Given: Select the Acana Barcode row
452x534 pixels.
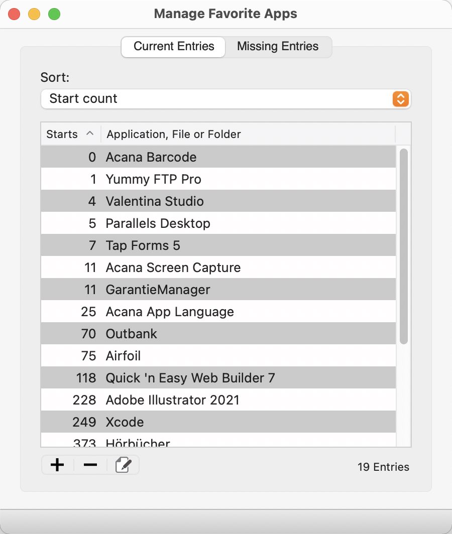Looking at the screenshot, I should pos(218,157).
